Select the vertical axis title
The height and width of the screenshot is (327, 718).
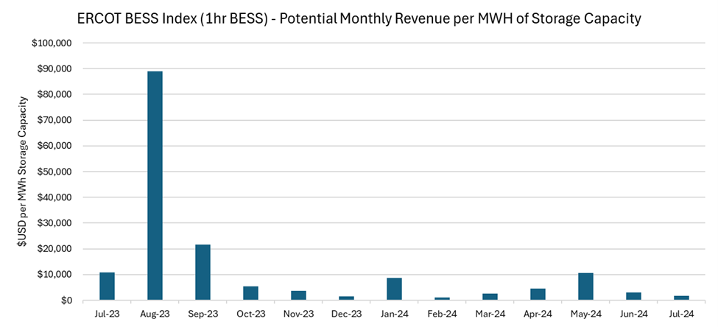click(x=25, y=171)
